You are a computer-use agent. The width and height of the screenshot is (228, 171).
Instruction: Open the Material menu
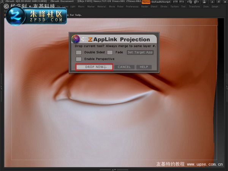coord(101,6)
